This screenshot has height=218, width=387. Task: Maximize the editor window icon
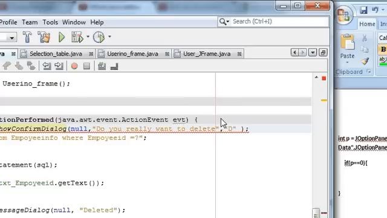click(323, 53)
